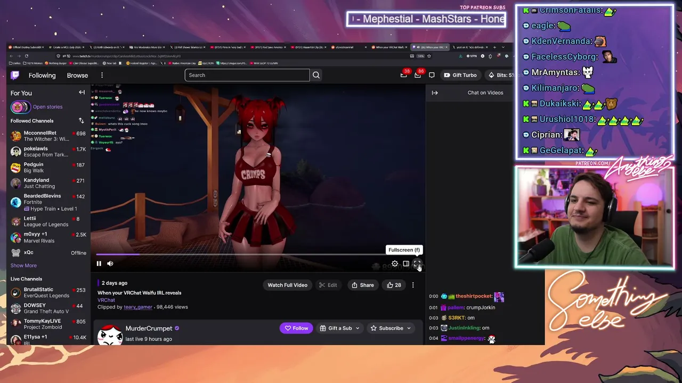Collapse the Chat on Videos panel

coord(435,93)
